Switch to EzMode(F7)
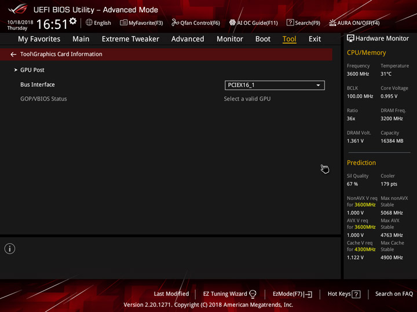The height and width of the screenshot is (312, 417). click(287, 294)
